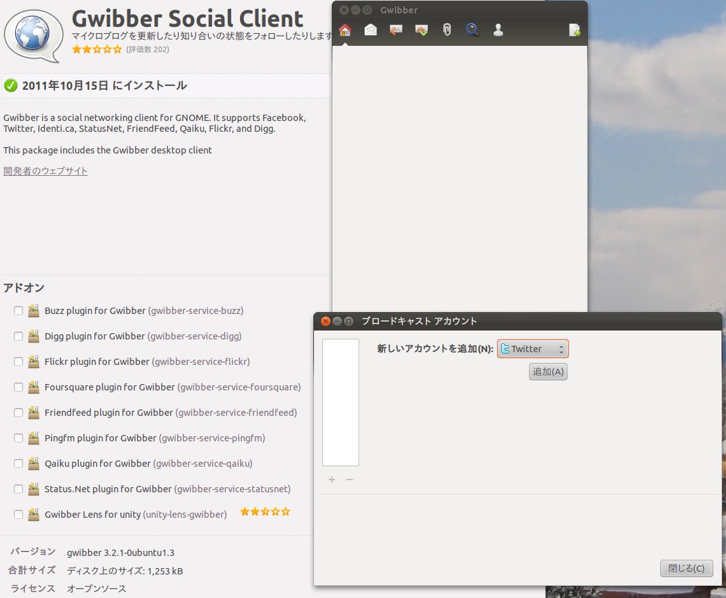The height and width of the screenshot is (598, 726).
Task: Click the 'Pingfm plugin for Gwibber' addon name
Action: [x=101, y=438]
